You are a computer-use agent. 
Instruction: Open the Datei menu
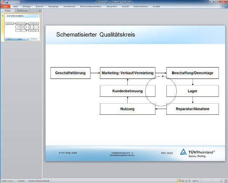[x=5, y=6]
